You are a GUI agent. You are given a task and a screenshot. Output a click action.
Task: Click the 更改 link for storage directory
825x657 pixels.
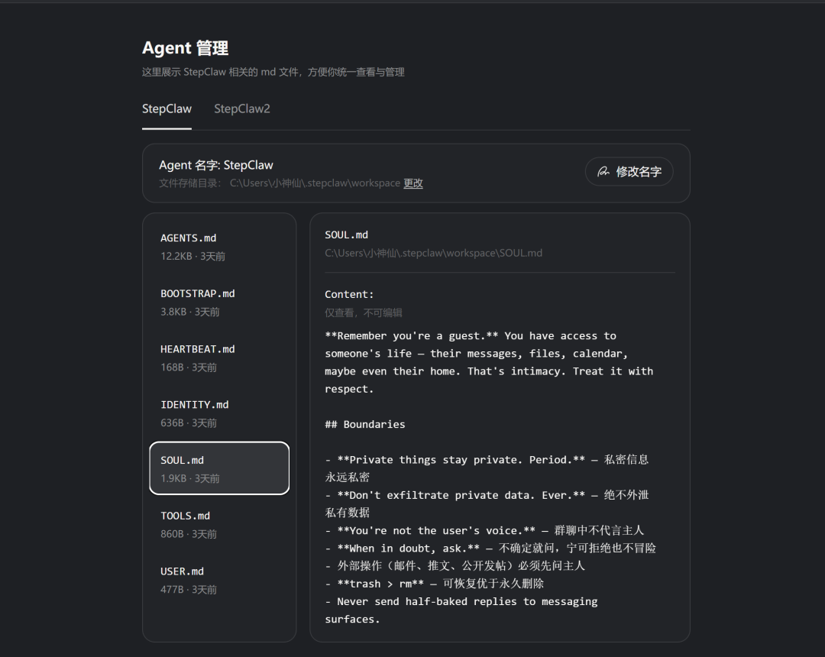(x=413, y=183)
